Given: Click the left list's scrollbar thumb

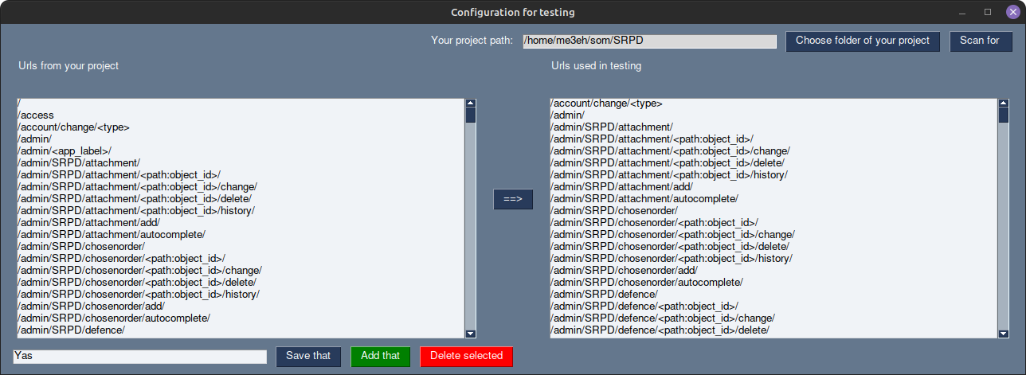Looking at the screenshot, I should pyautogui.click(x=470, y=115).
